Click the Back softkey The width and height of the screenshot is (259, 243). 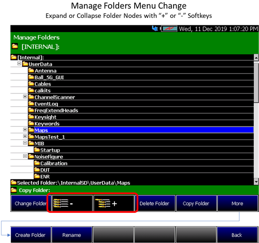click(237, 235)
